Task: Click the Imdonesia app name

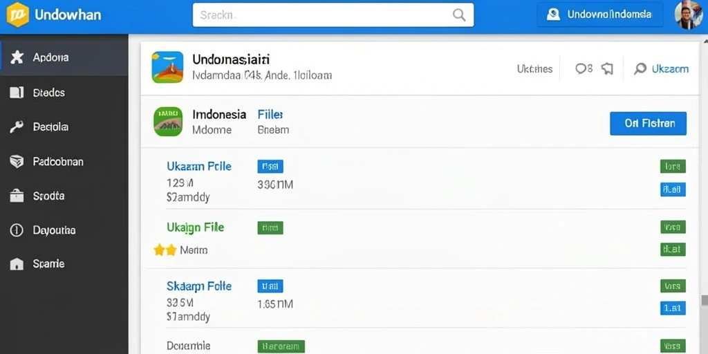Action: coord(219,115)
